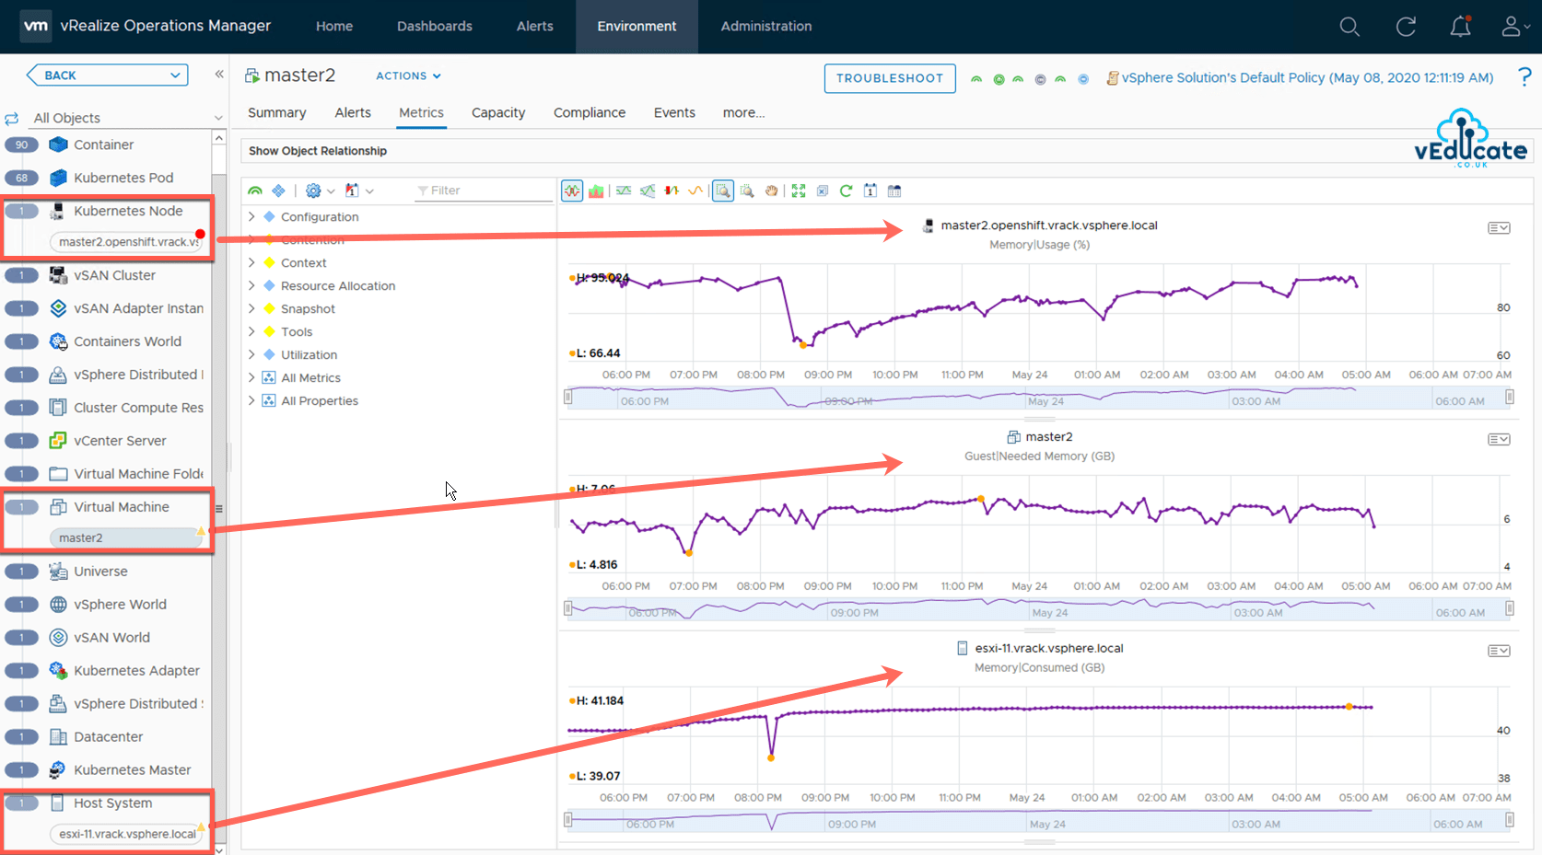
Task: Expand the All Objects list chevron
Action: click(x=218, y=118)
